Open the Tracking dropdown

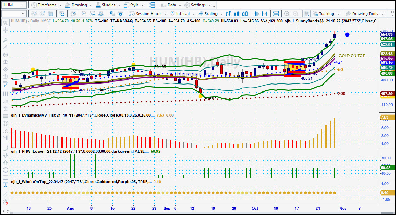[326, 14]
